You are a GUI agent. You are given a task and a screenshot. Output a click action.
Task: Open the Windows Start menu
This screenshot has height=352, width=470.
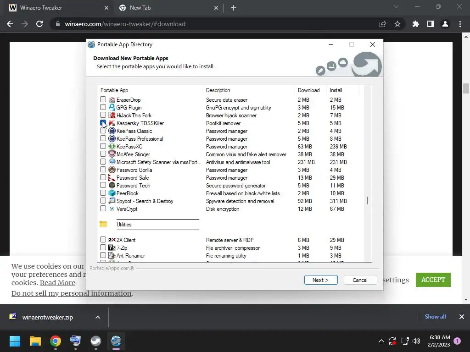[15, 341]
